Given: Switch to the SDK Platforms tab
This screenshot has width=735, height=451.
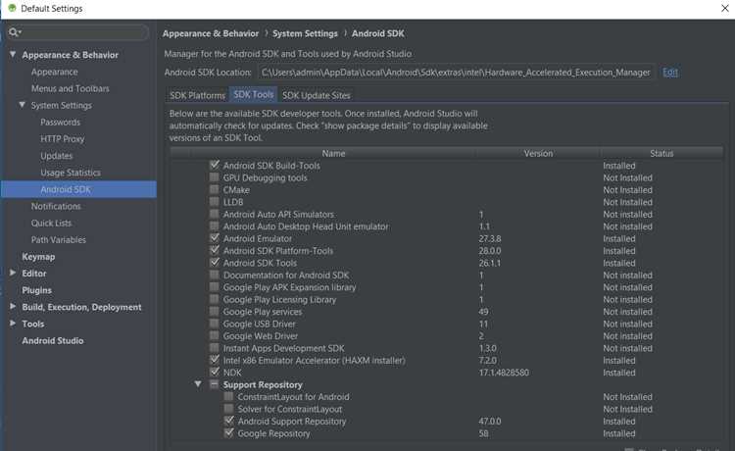Looking at the screenshot, I should click(x=197, y=95).
